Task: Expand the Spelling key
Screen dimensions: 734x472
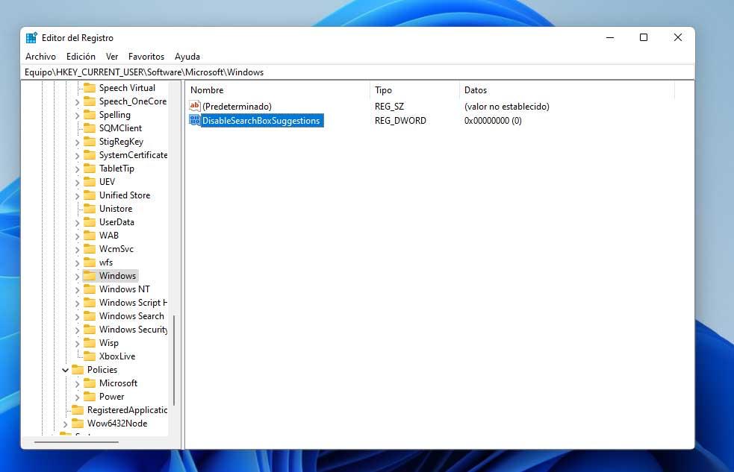Action: [x=77, y=115]
